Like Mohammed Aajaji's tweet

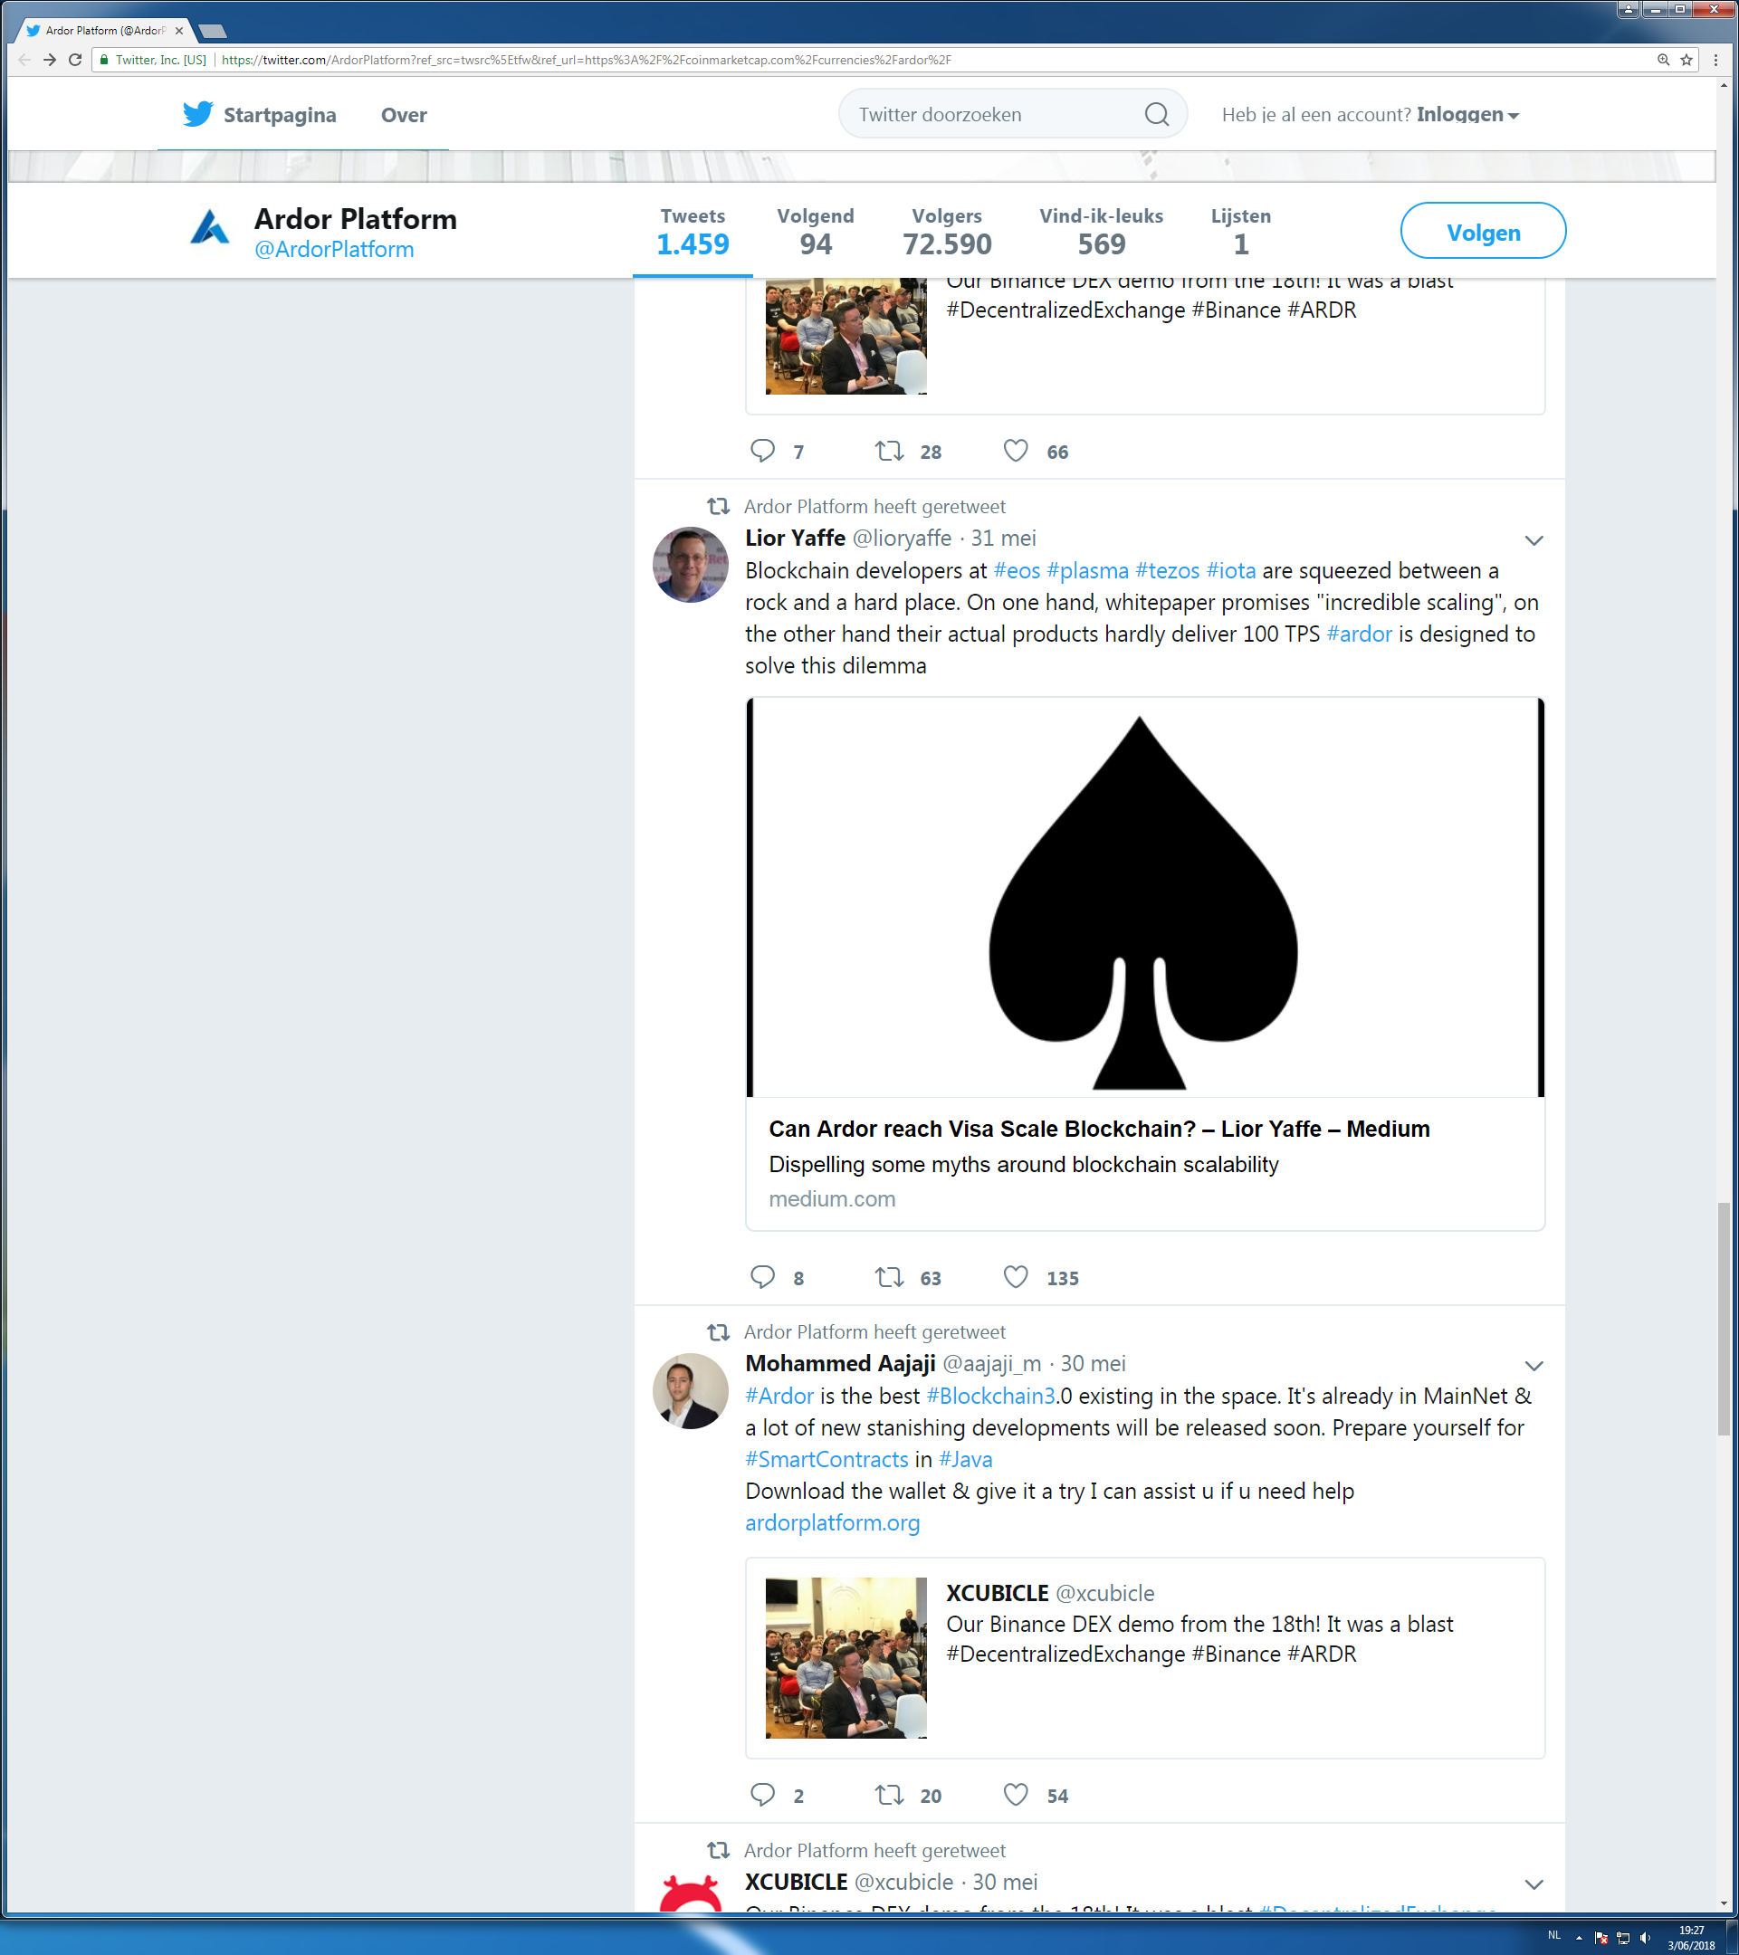tap(1015, 1794)
